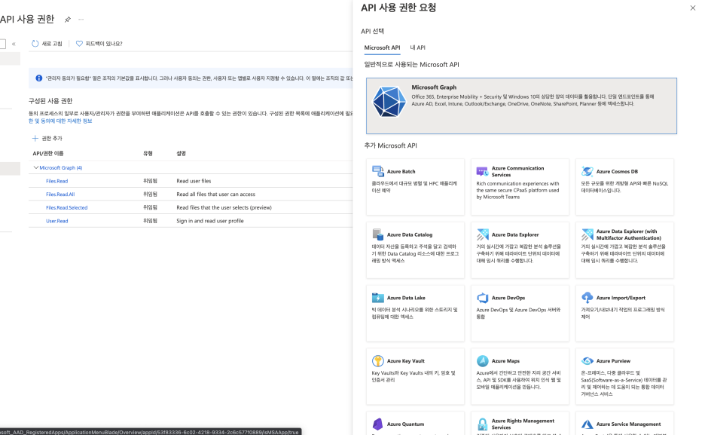Click the Azure Batch icon
705x435 pixels.
point(377,171)
